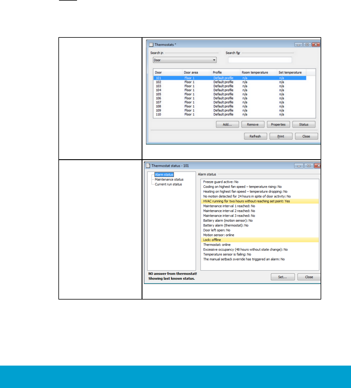Select door 109 row
This screenshot has height=388, width=351.
(x=230, y=110)
